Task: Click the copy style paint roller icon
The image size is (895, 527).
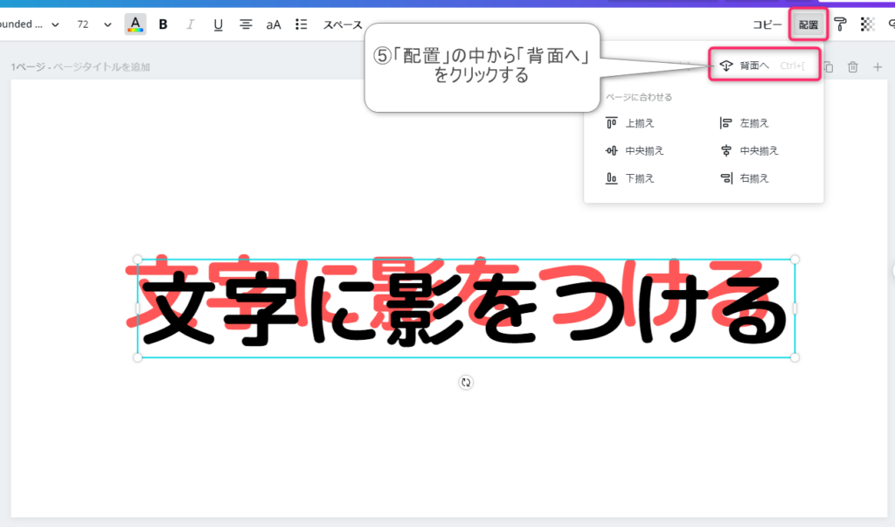Action: tap(840, 24)
